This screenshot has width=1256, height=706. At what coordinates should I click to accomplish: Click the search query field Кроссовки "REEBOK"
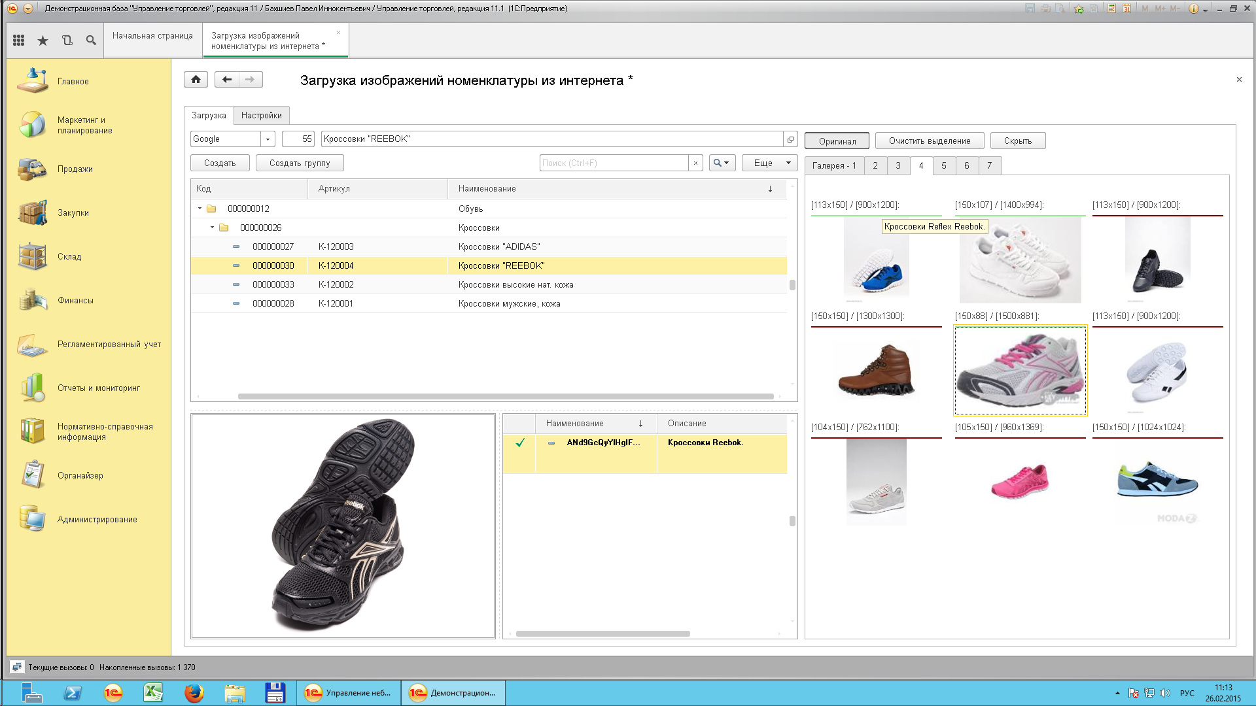(552, 139)
